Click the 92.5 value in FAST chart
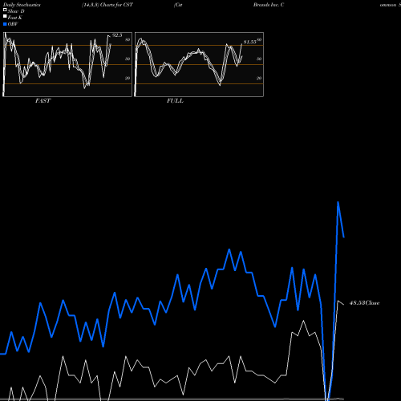Viewport: 401px width, 401px height. coord(117,35)
